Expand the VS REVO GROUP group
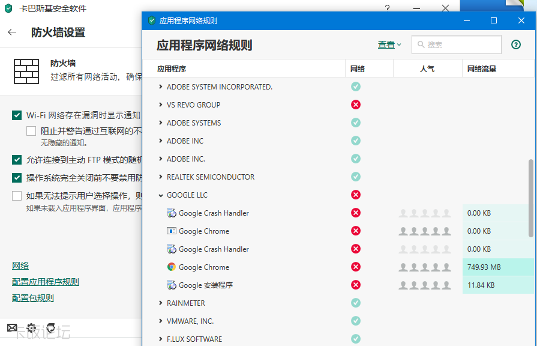This screenshot has height=346, width=537. pos(160,105)
